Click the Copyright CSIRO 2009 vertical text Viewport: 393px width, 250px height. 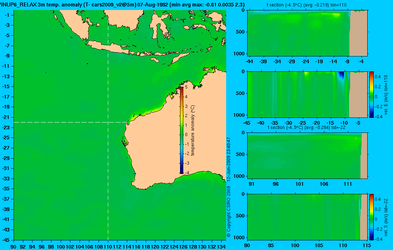[228, 212]
